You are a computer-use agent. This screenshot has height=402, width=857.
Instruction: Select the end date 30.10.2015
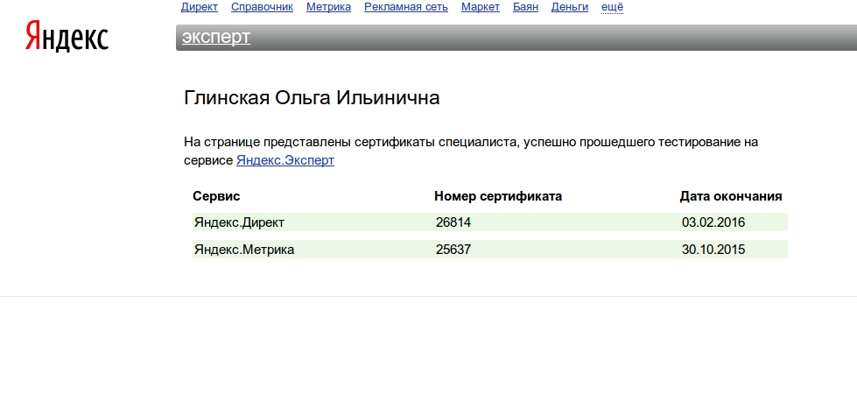(x=713, y=250)
